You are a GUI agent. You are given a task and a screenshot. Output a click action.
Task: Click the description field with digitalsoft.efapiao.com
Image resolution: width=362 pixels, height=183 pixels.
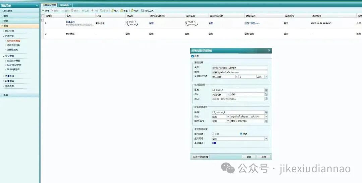click(240, 72)
